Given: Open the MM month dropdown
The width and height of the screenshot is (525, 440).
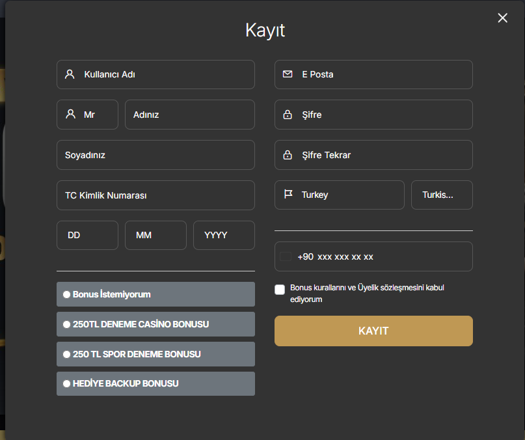Looking at the screenshot, I should pyautogui.click(x=155, y=235).
